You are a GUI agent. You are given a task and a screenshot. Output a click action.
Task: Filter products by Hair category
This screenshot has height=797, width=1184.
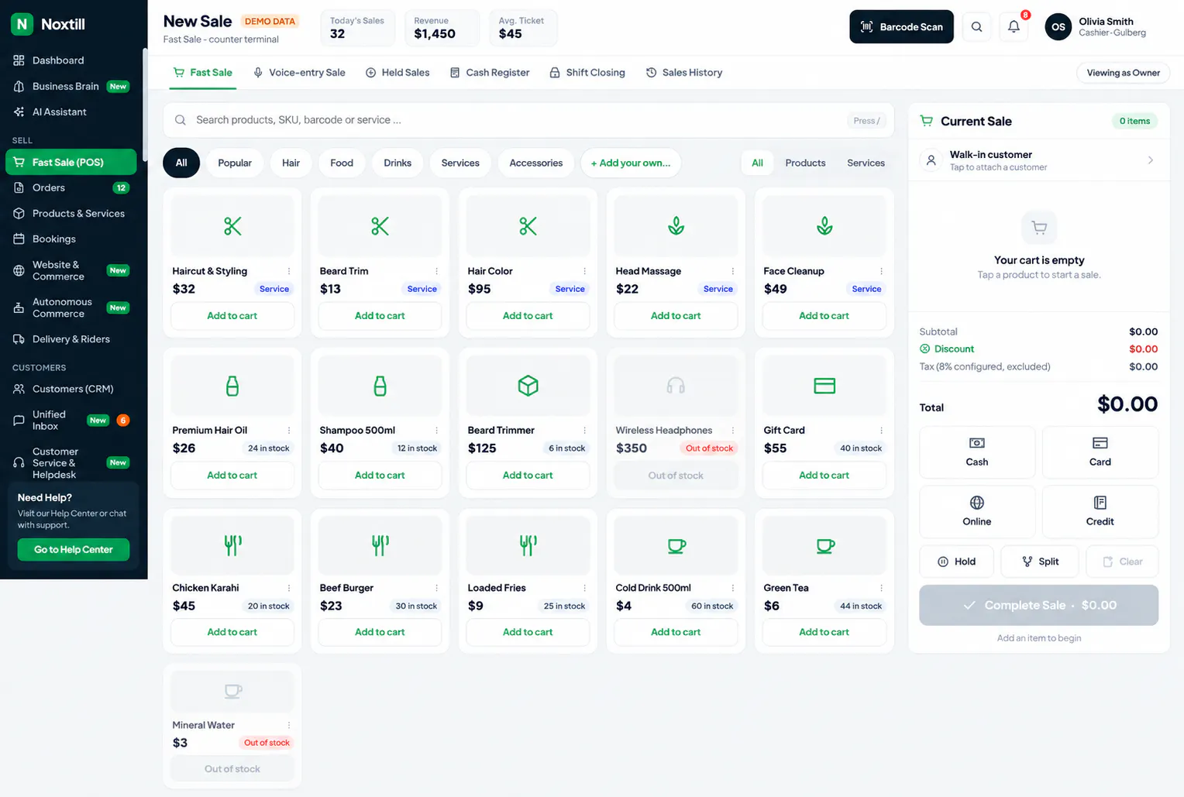pyautogui.click(x=291, y=163)
